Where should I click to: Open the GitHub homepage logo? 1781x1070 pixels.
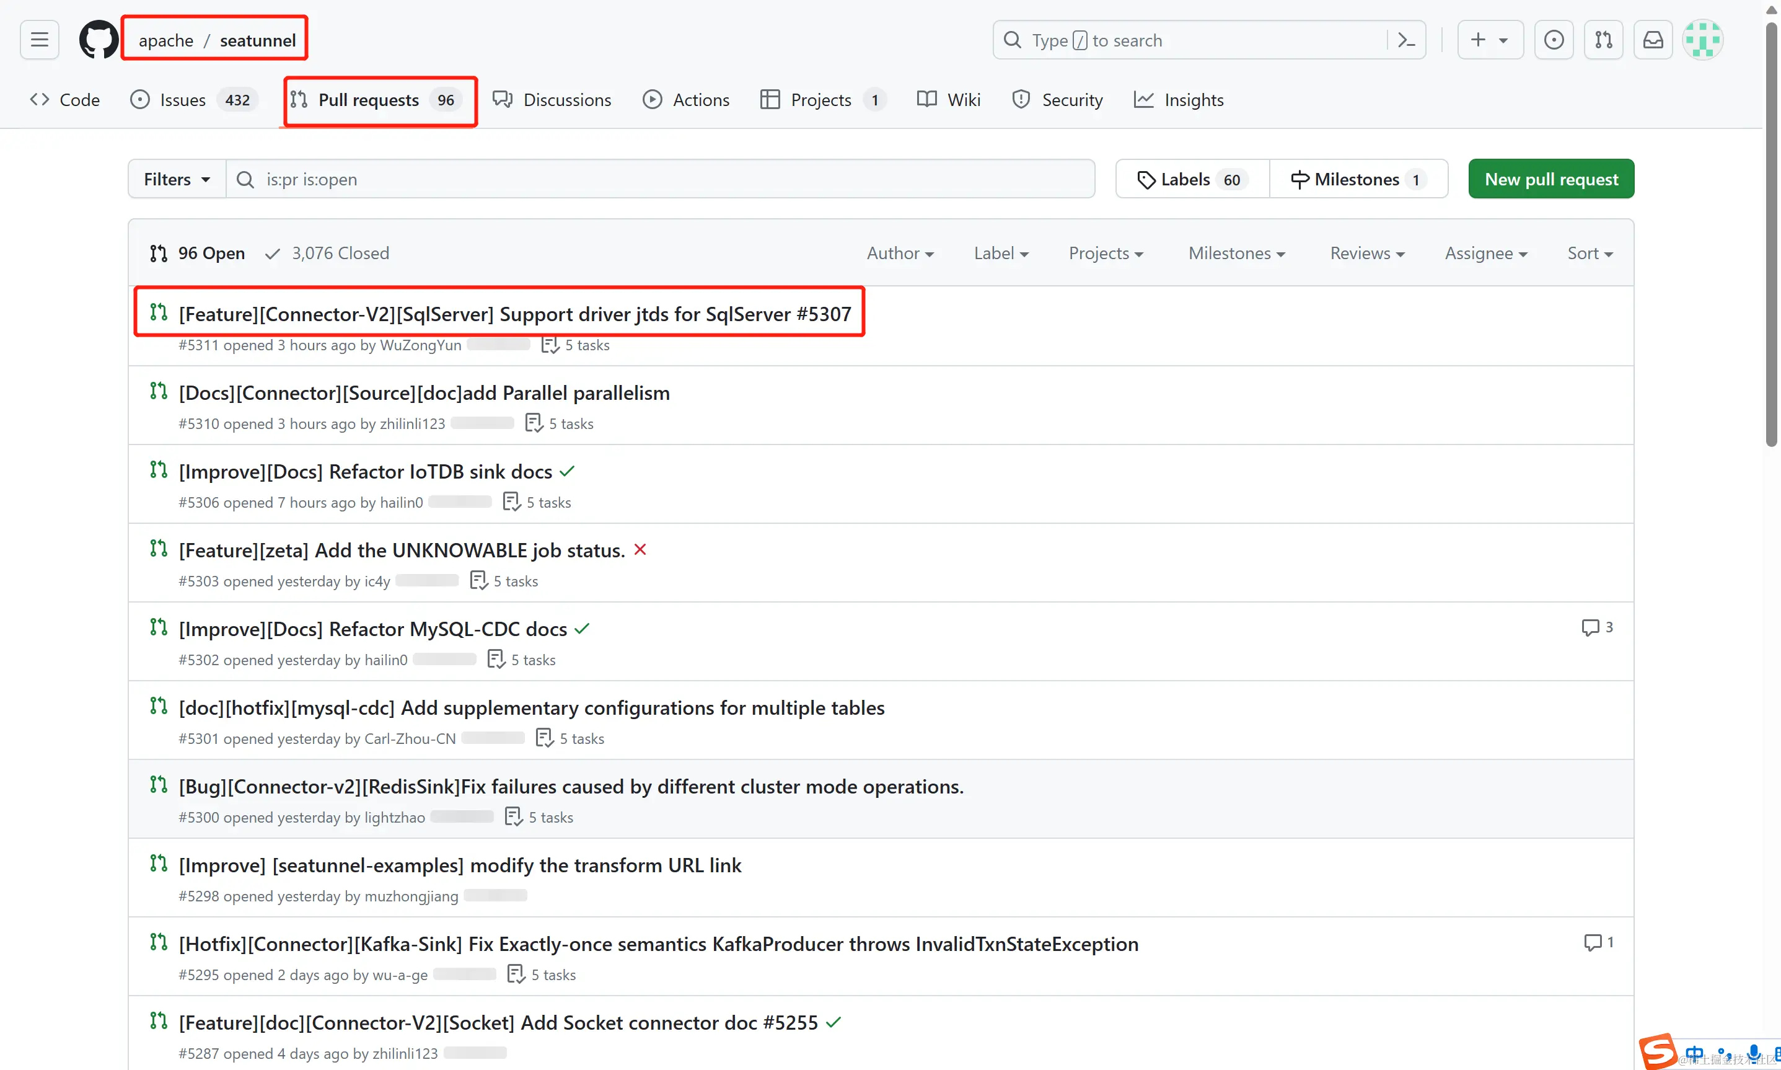pyautogui.click(x=98, y=40)
